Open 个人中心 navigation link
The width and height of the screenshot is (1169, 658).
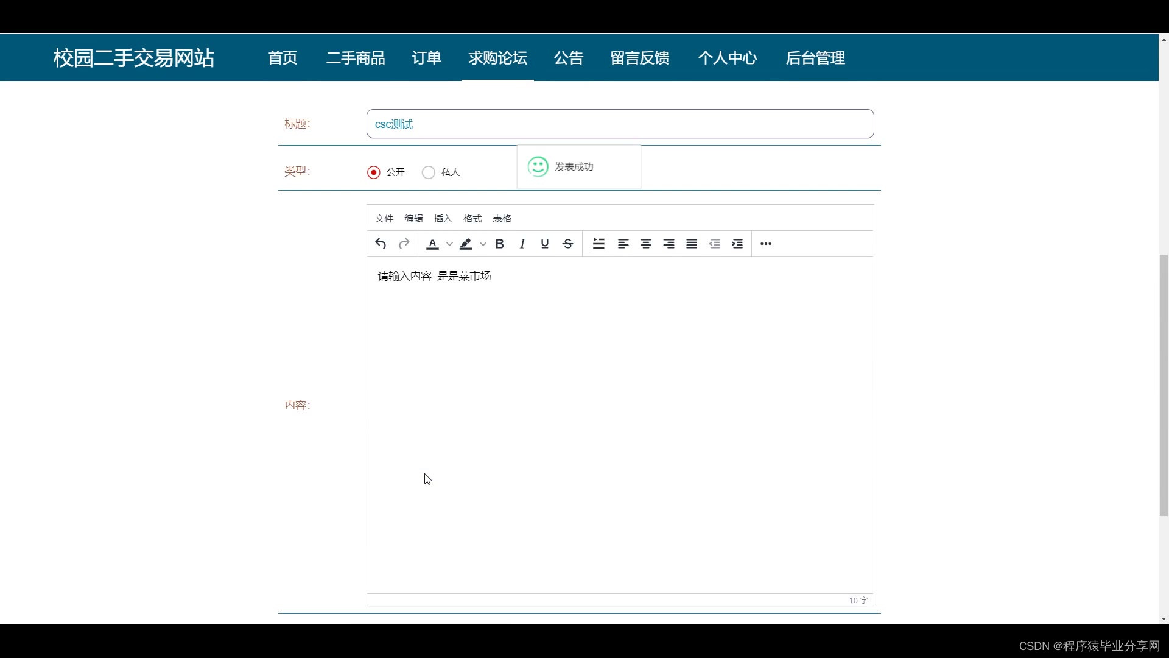727,58
